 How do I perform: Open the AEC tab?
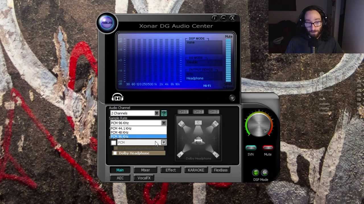(x=120, y=178)
